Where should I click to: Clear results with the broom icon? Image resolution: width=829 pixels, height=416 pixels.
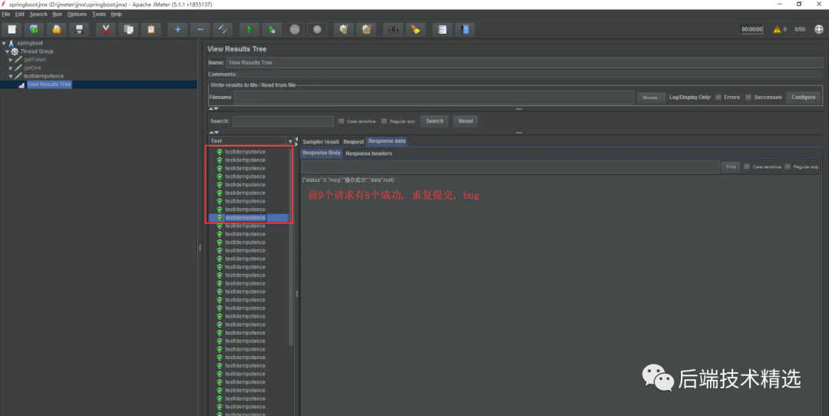tap(344, 30)
